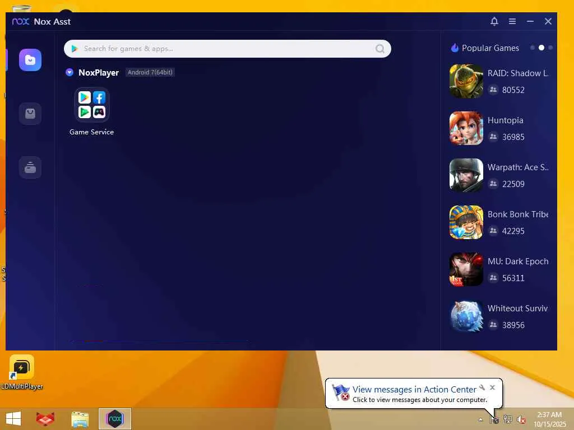Click the RAID: Shadow L. title
This screenshot has width=574, height=430.
coord(518,73)
